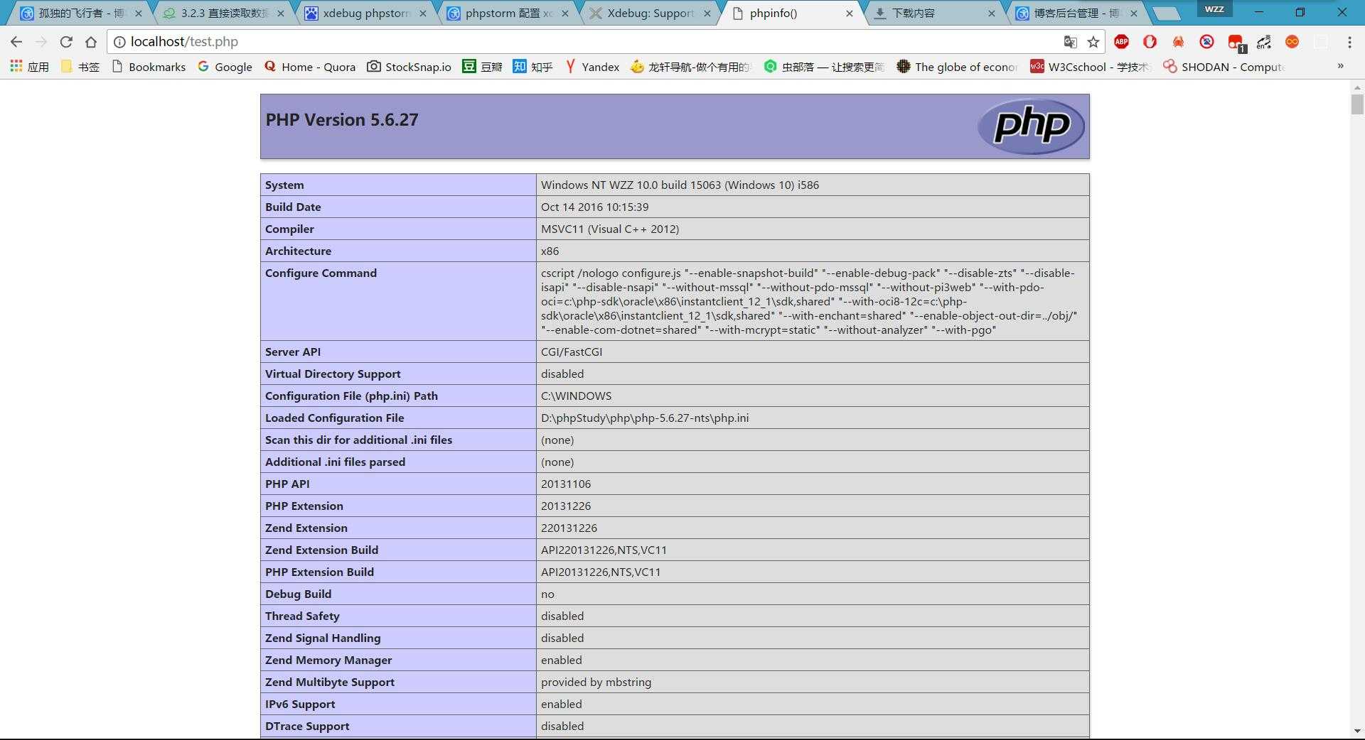
Task: Click the Build Date value Oct 14 2016
Action: (595, 207)
